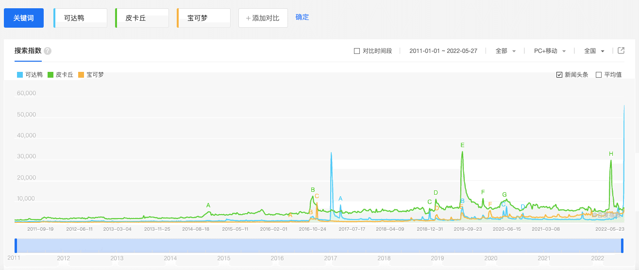This screenshot has height=270, width=639.
Task: Click blue news marker D
Action: [522, 207]
